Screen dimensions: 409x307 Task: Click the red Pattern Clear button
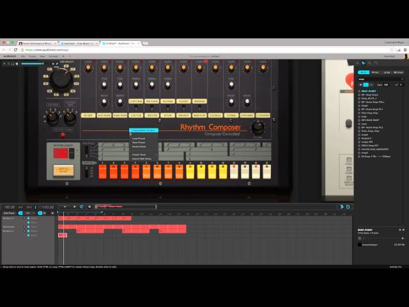click(63, 135)
